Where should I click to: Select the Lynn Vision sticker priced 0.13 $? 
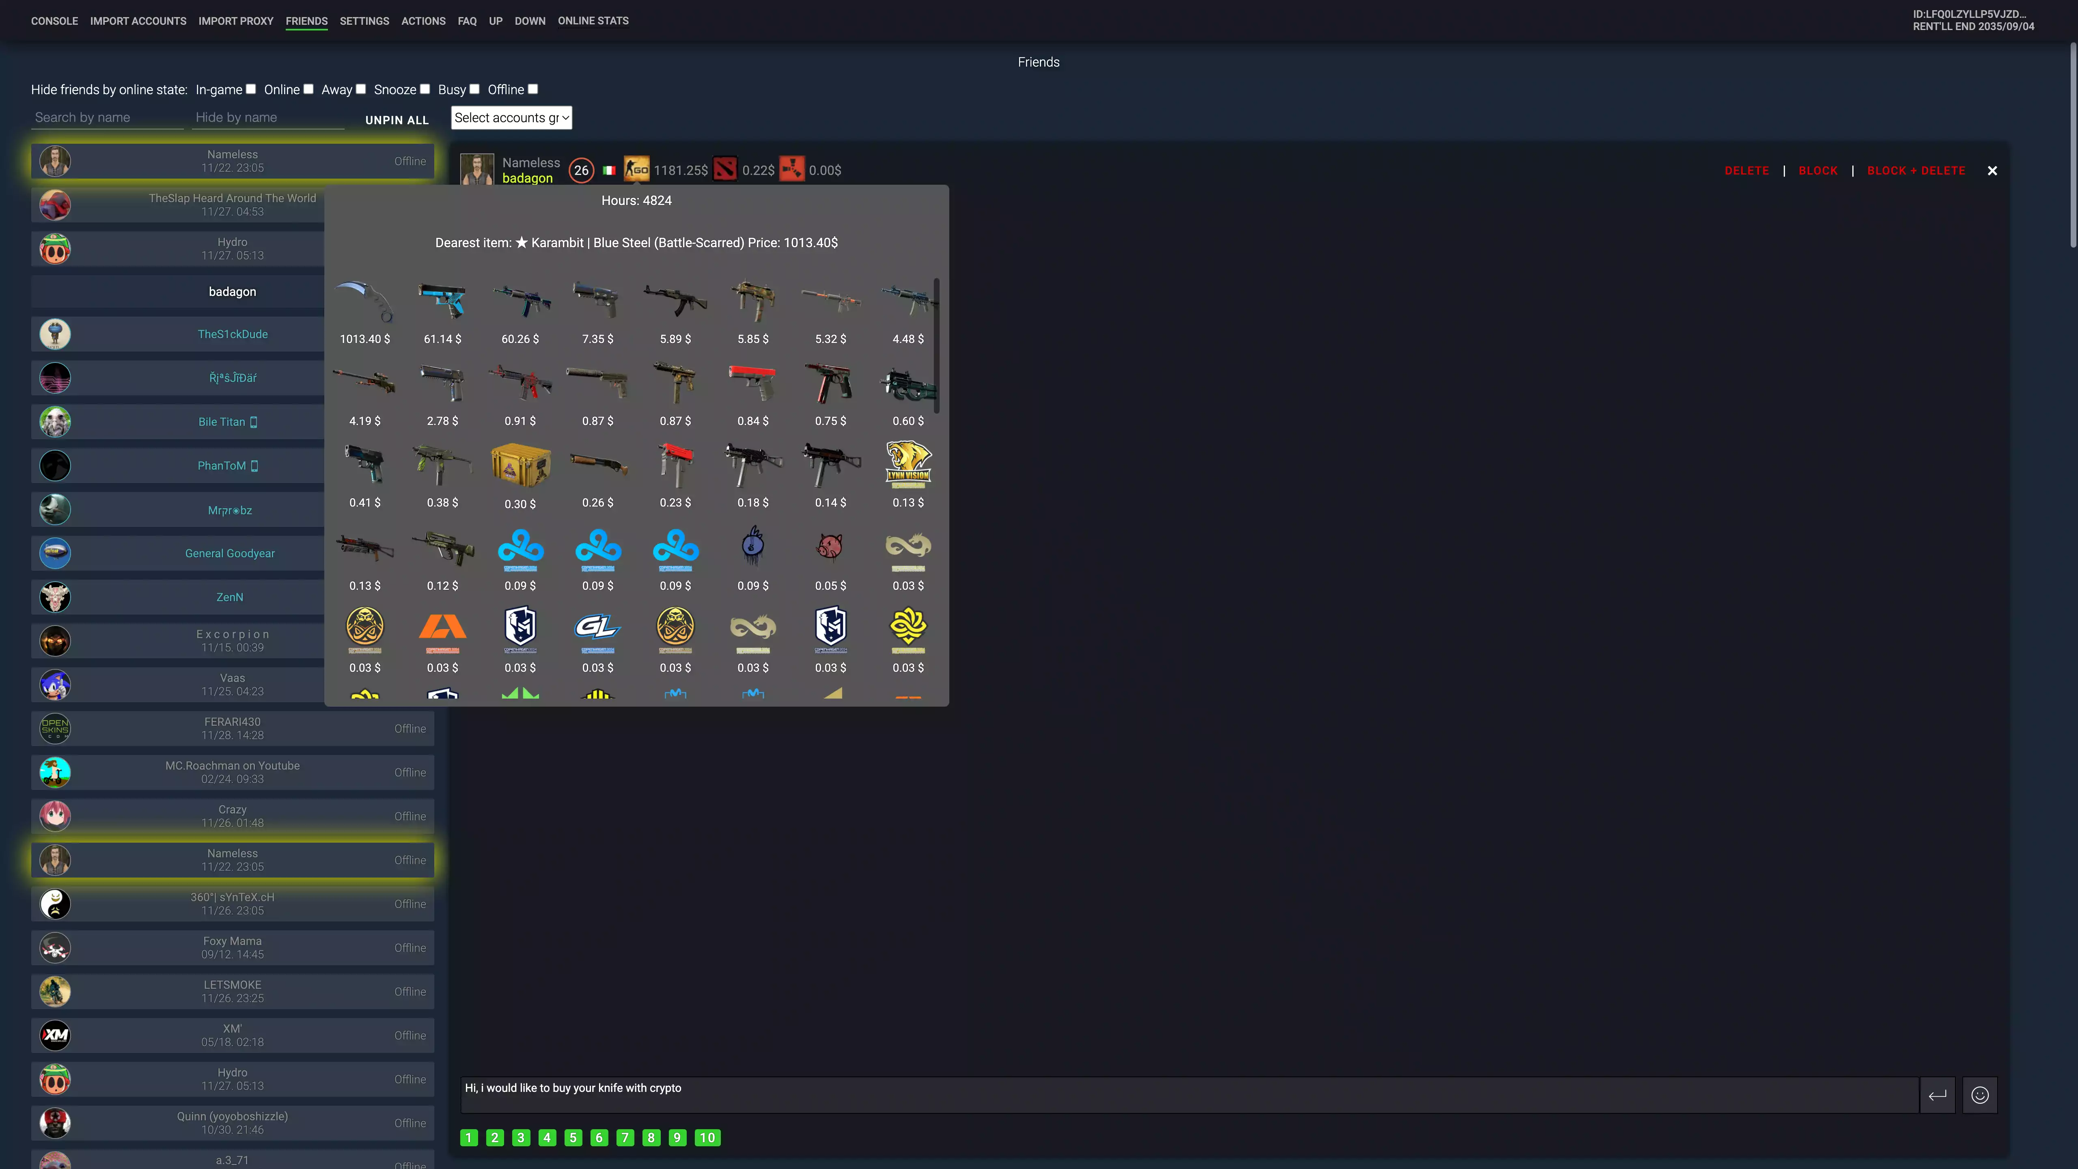pyautogui.click(x=908, y=465)
